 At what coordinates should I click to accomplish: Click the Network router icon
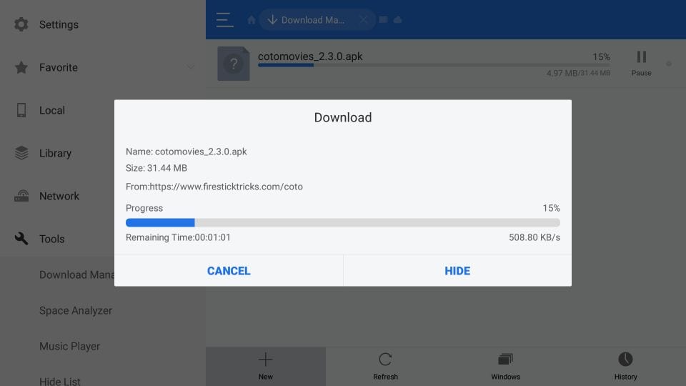pyautogui.click(x=21, y=196)
